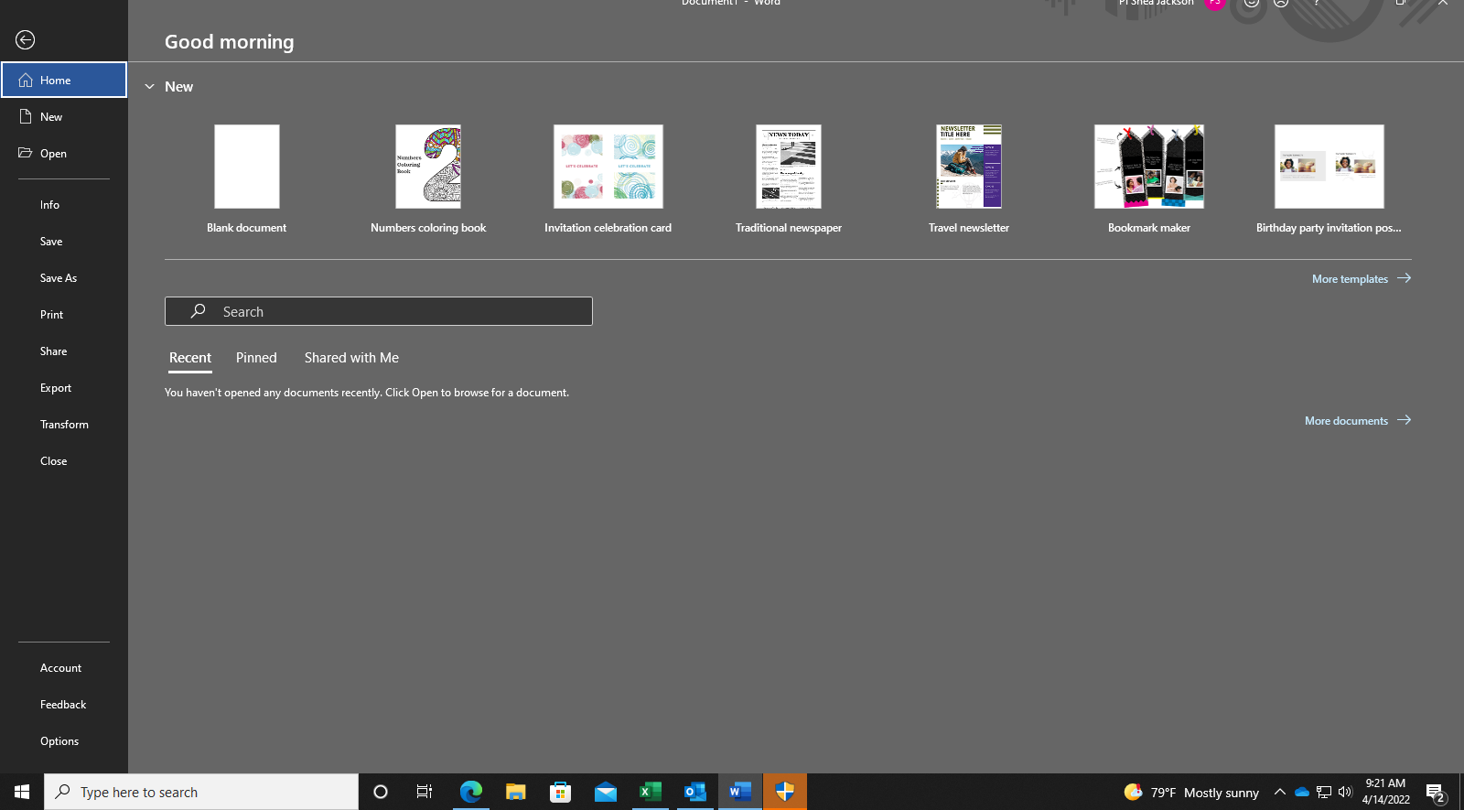1464x810 pixels.
Task: Open Task View from the taskbar
Action: (x=425, y=792)
